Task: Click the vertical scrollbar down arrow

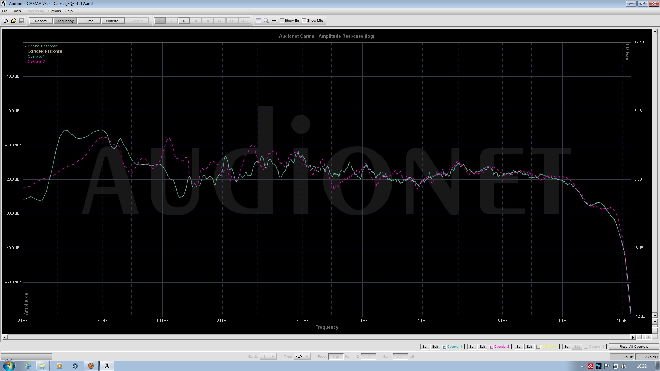Action: click(x=654, y=315)
